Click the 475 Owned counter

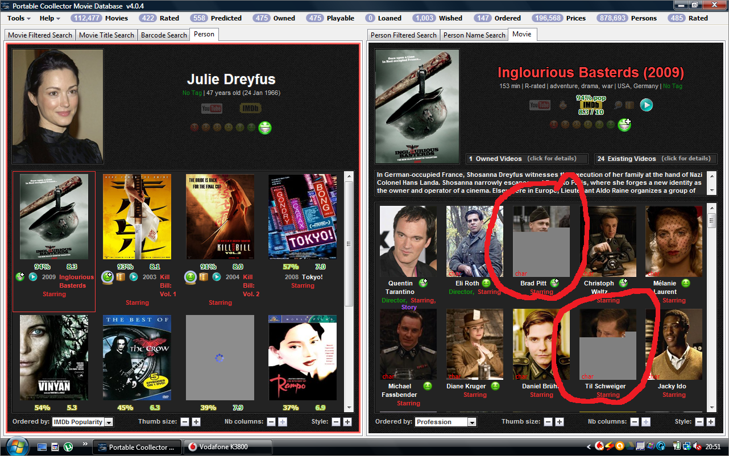275,18
